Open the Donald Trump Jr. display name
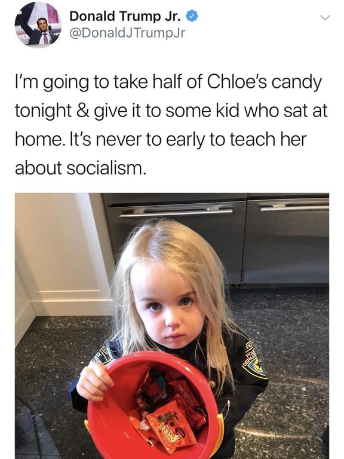 coord(125,16)
